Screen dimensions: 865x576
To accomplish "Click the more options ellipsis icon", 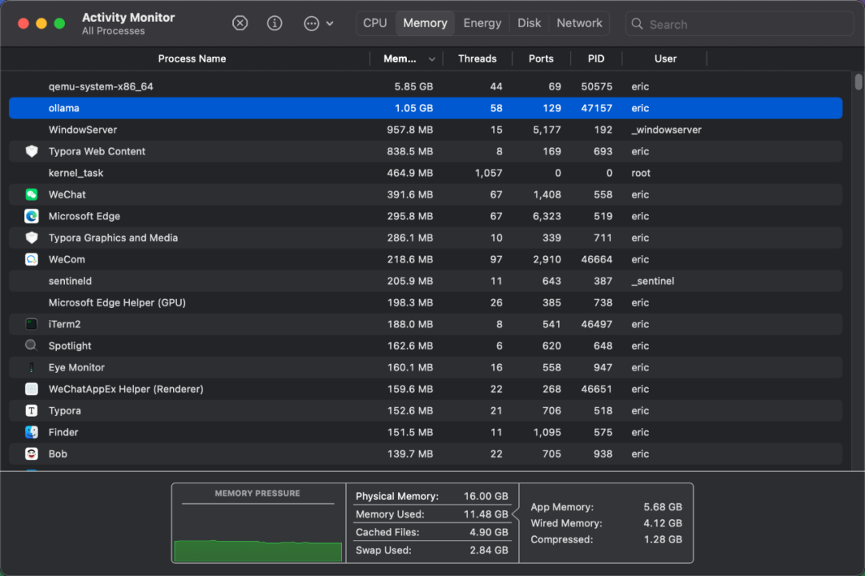I will point(312,24).
